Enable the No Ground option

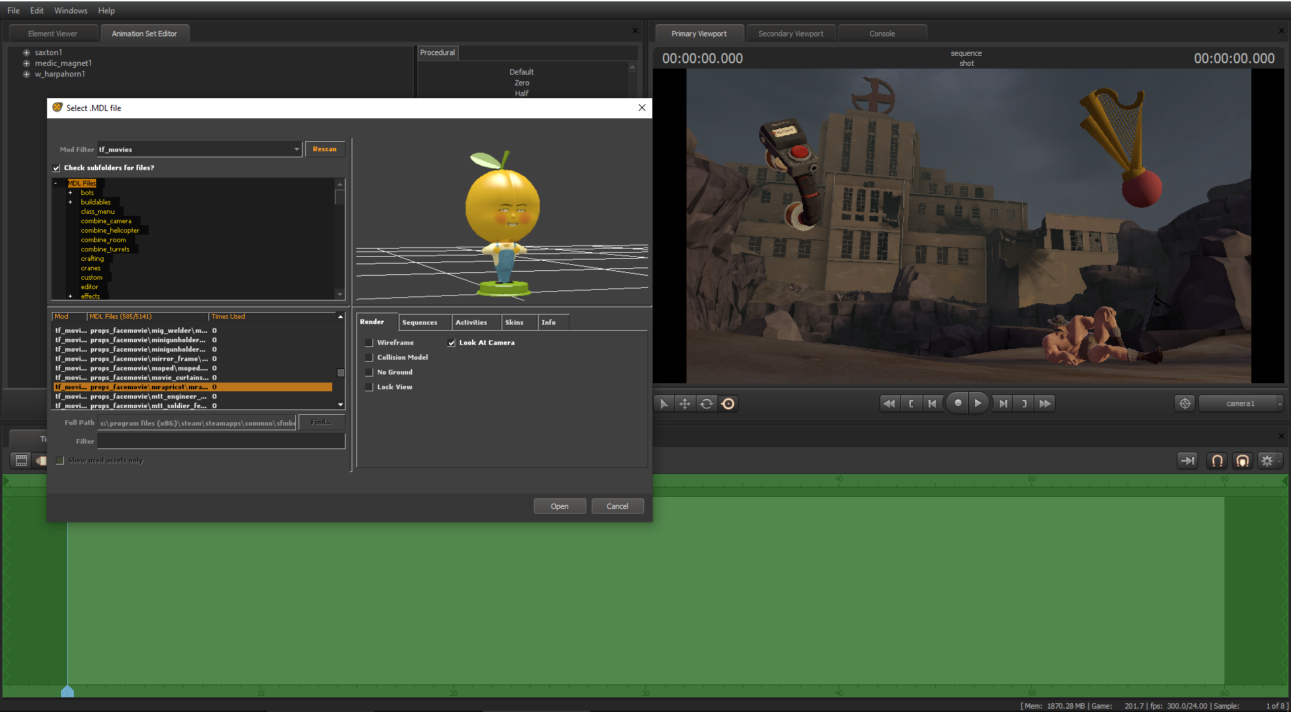click(368, 372)
